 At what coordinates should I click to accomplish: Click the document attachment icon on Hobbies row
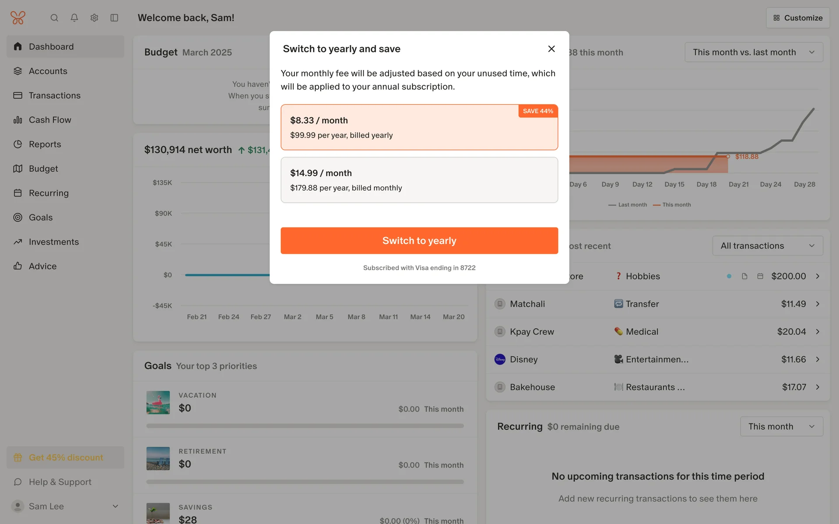(x=745, y=276)
